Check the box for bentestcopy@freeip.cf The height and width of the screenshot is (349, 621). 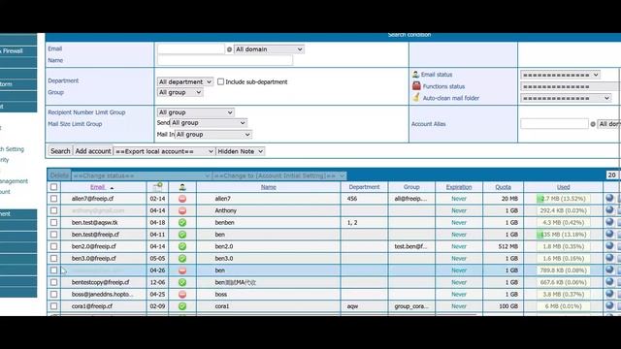pyautogui.click(x=54, y=282)
